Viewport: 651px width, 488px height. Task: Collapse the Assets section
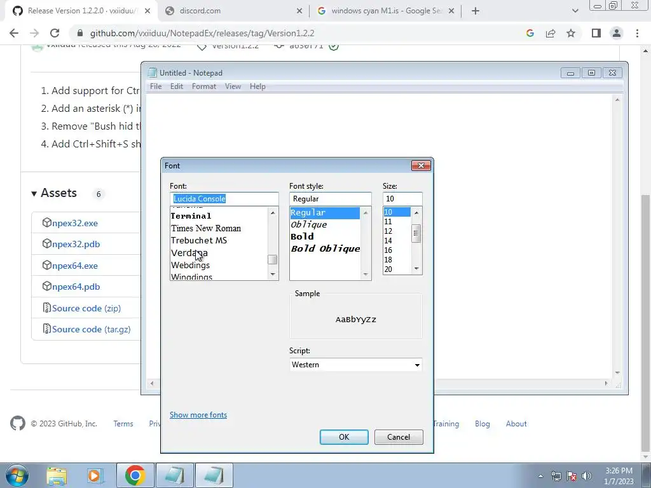coord(54,193)
